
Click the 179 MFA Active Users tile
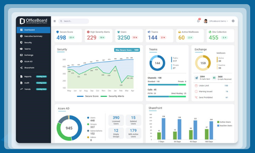point(133,133)
